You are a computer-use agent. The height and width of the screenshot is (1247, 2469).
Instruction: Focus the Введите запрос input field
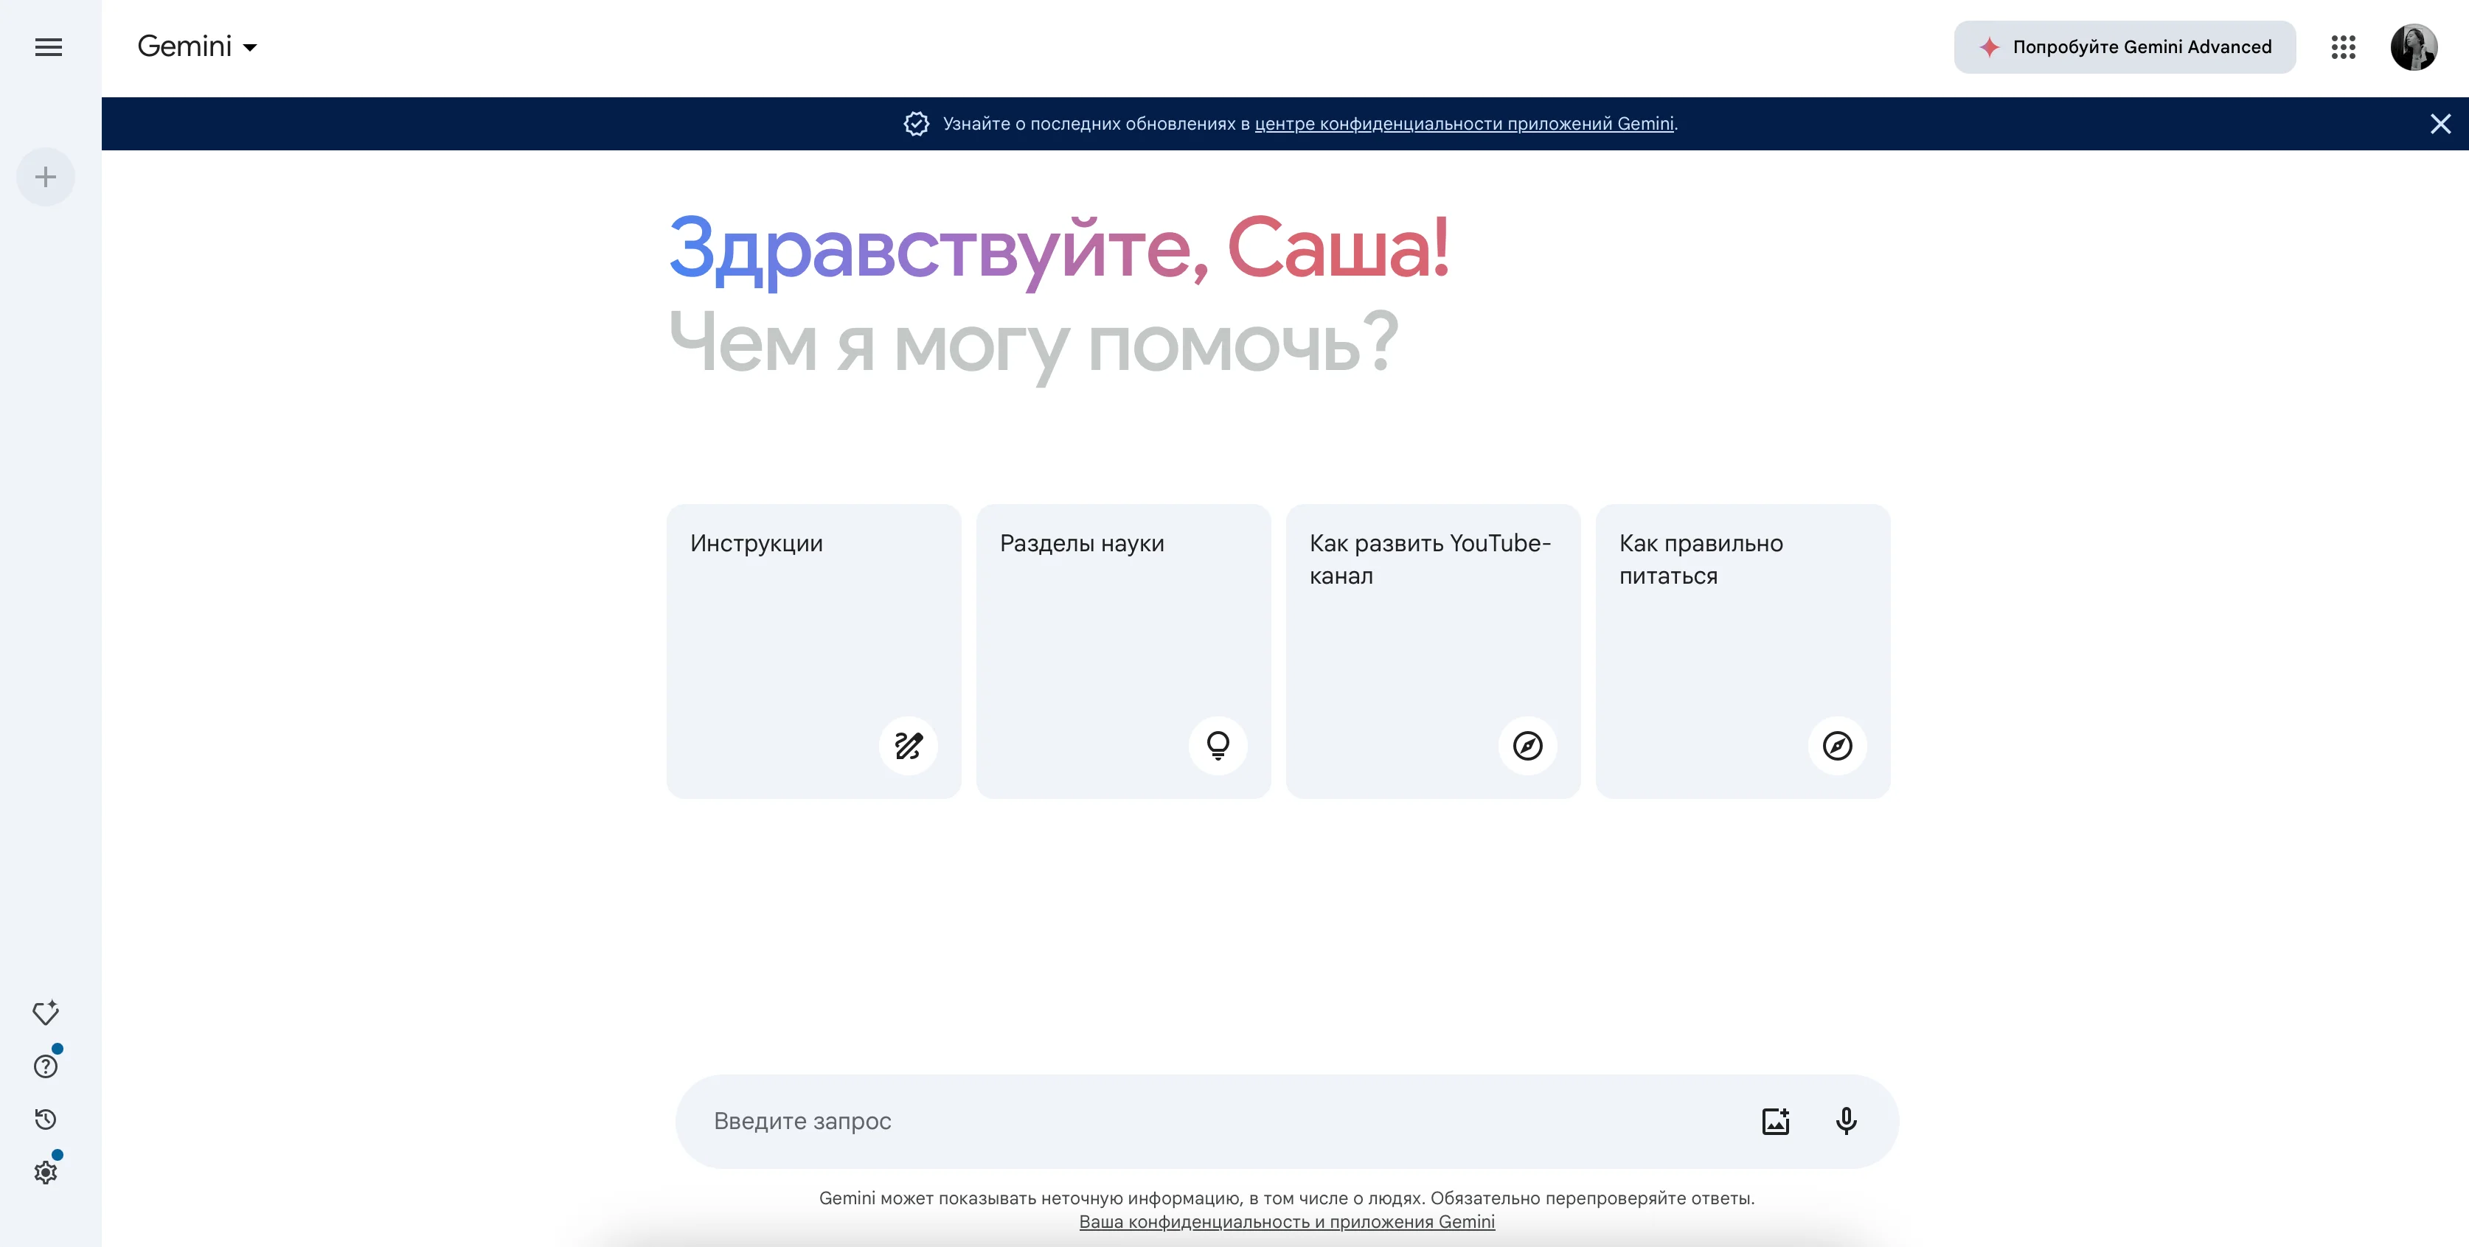(1218, 1120)
